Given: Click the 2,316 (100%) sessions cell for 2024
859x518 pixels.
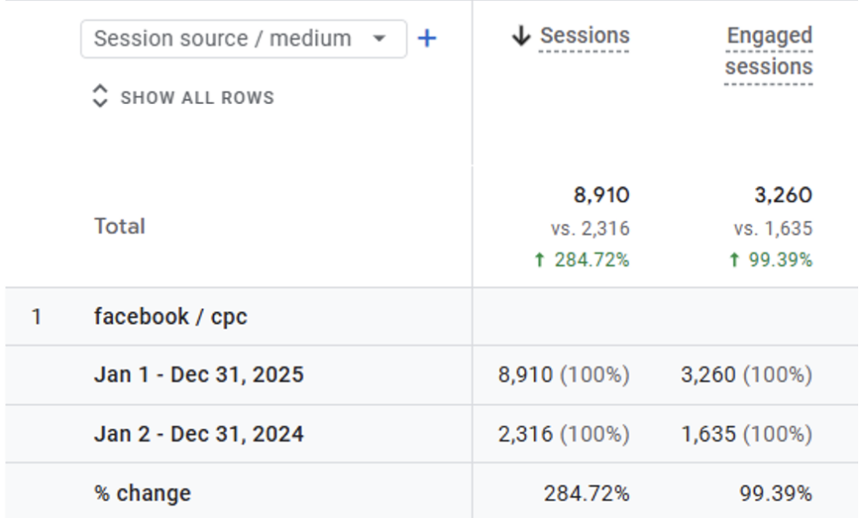Looking at the screenshot, I should tap(564, 434).
